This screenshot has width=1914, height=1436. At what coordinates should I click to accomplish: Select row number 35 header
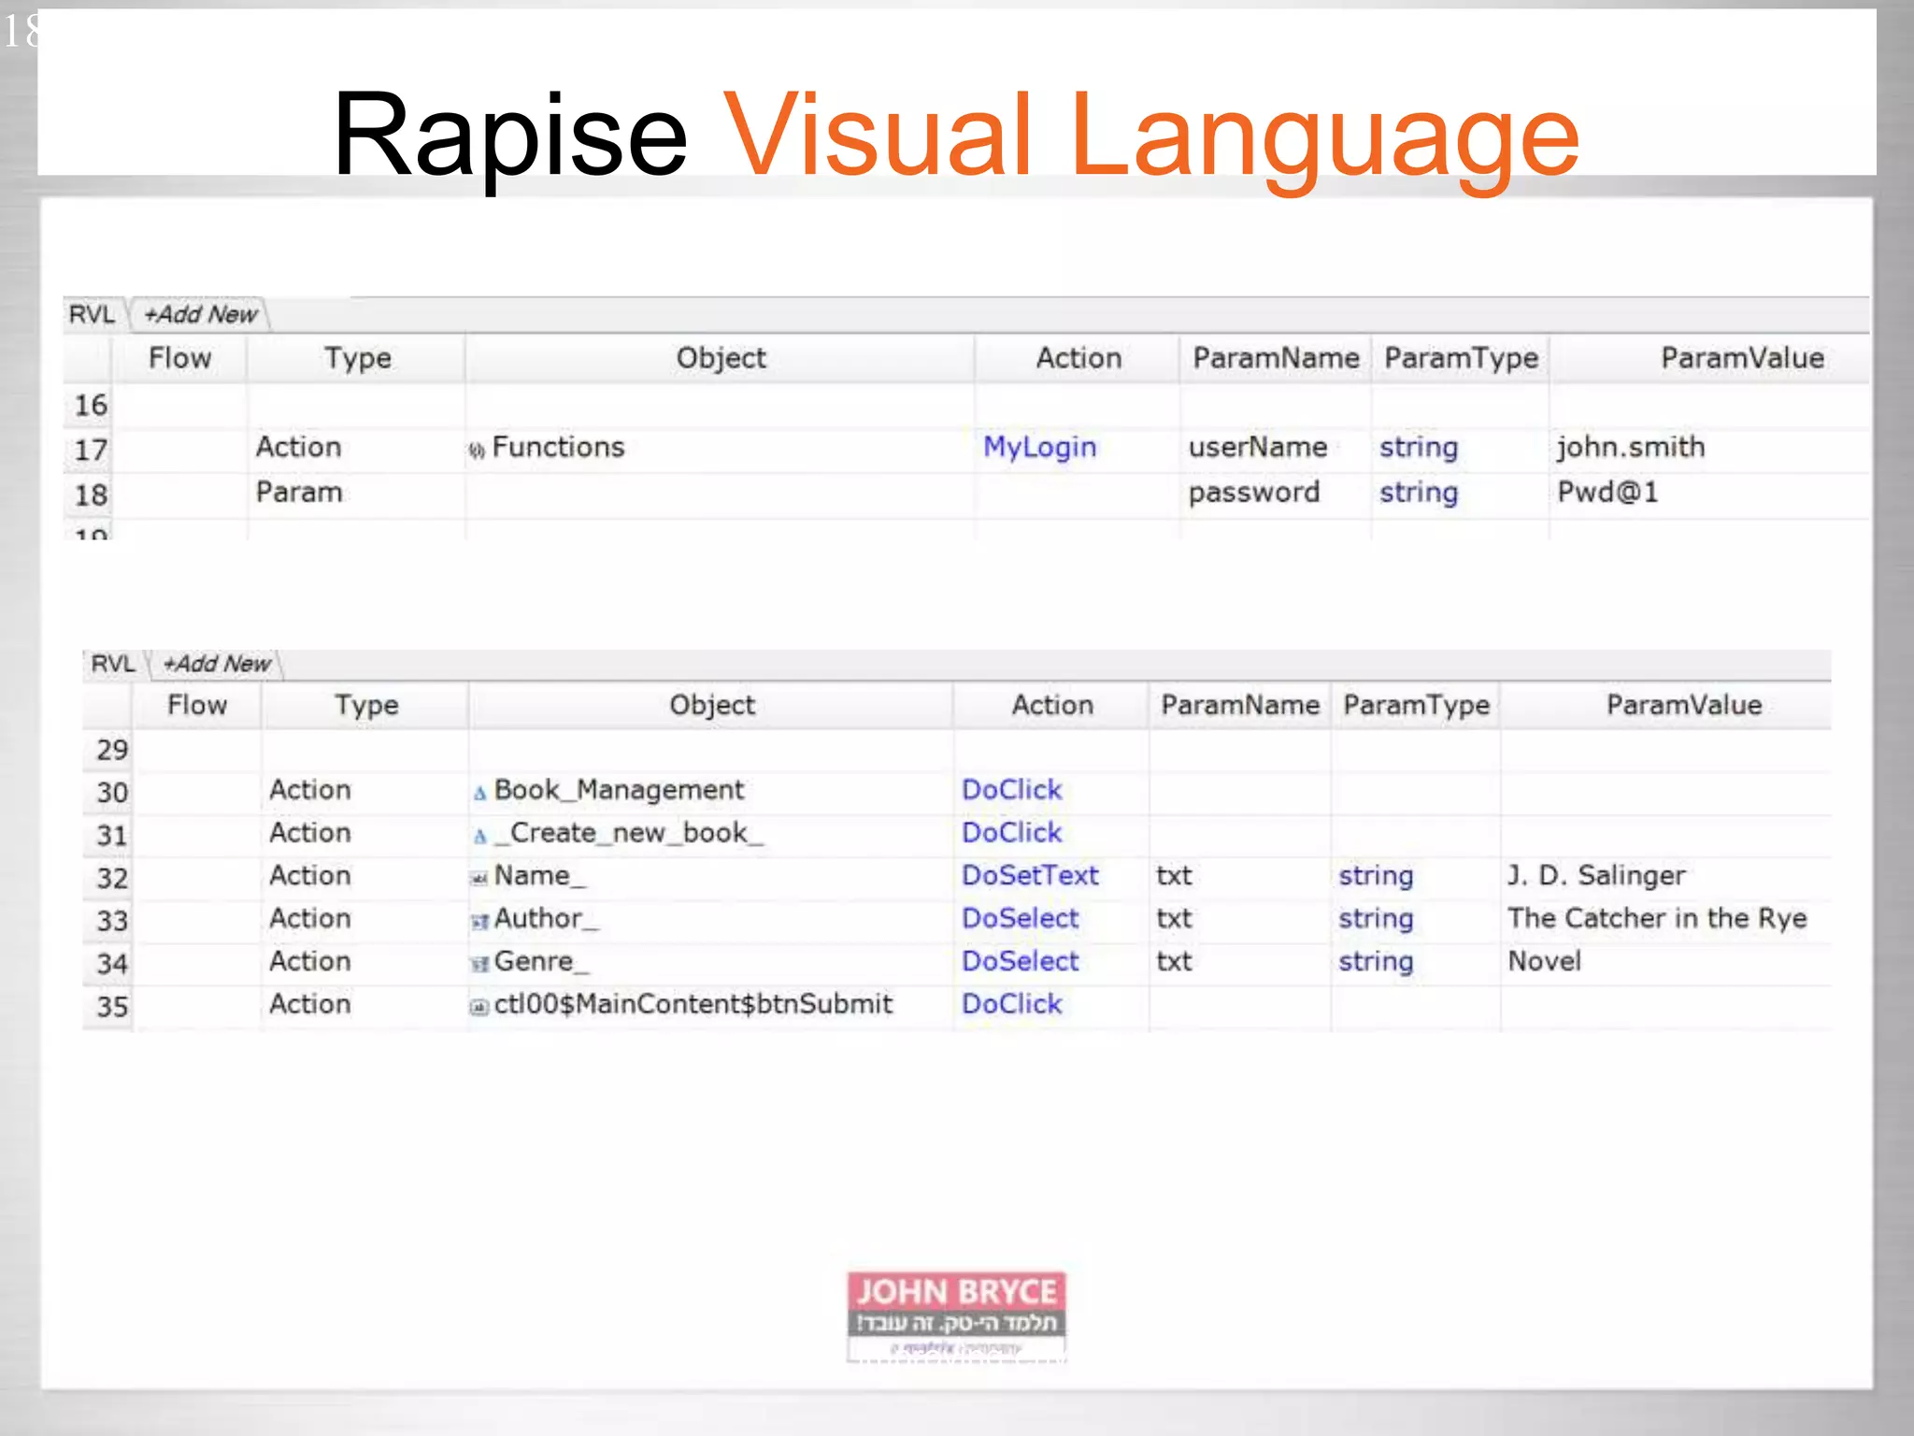[111, 1007]
